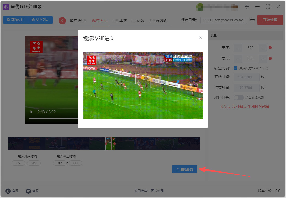This screenshot has width=286, height=198.
Task: Open the 官网 website link
Action: (x=12, y=191)
